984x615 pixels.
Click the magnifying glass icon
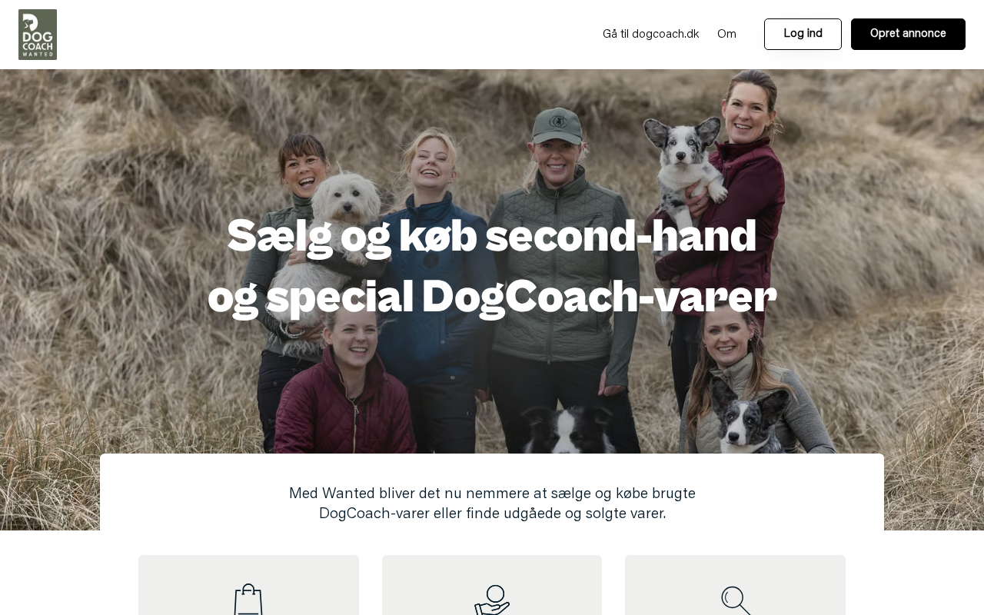coord(736,600)
